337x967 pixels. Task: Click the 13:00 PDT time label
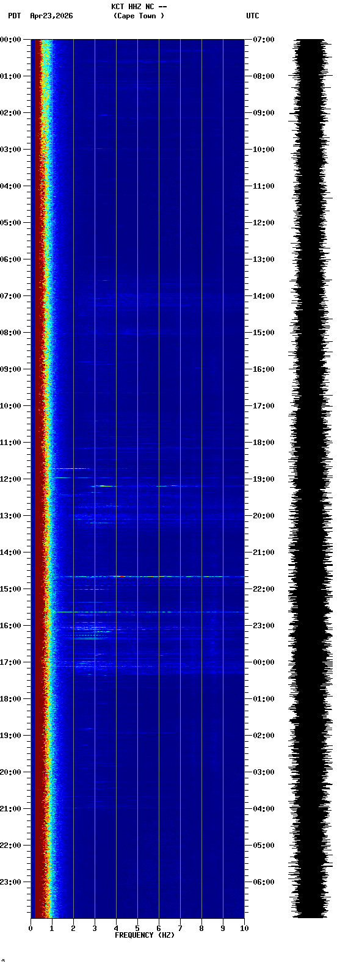(10, 516)
